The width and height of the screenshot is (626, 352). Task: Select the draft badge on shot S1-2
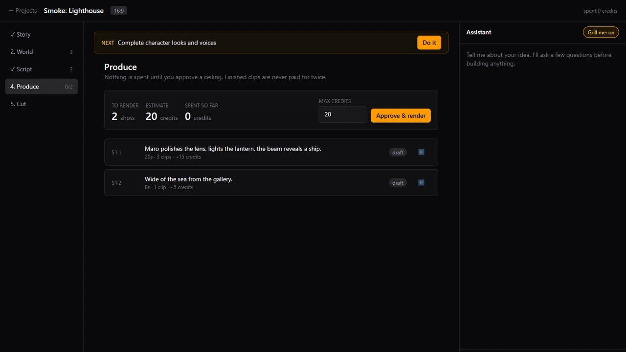(398, 183)
